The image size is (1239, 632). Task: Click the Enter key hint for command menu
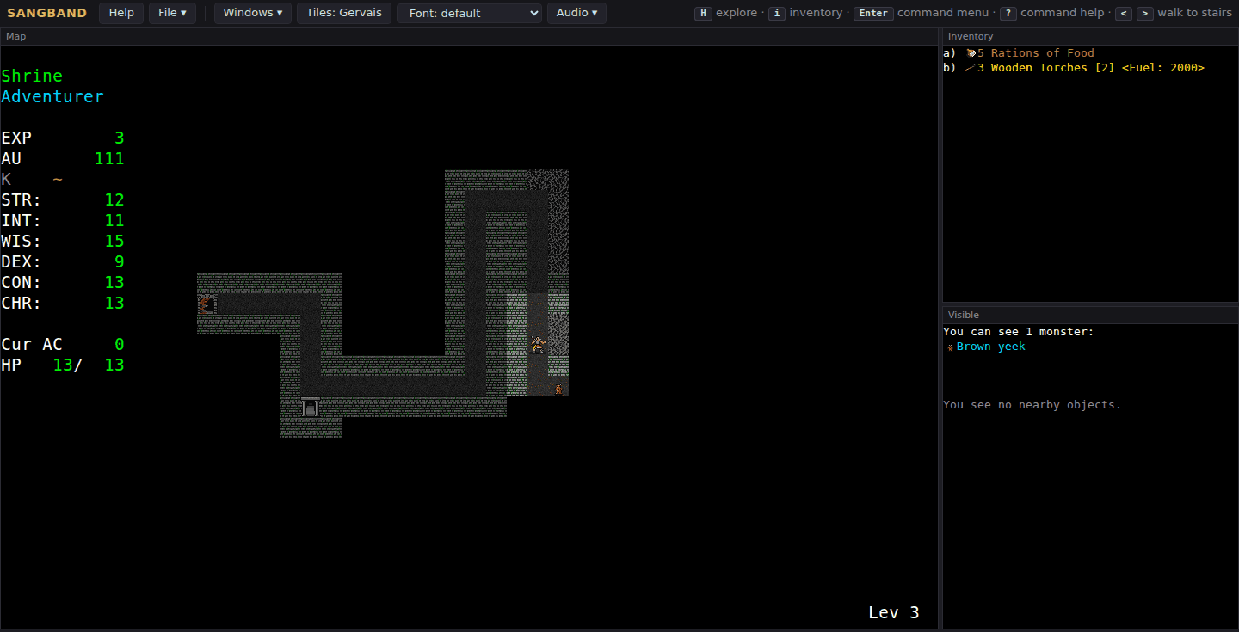tap(872, 13)
